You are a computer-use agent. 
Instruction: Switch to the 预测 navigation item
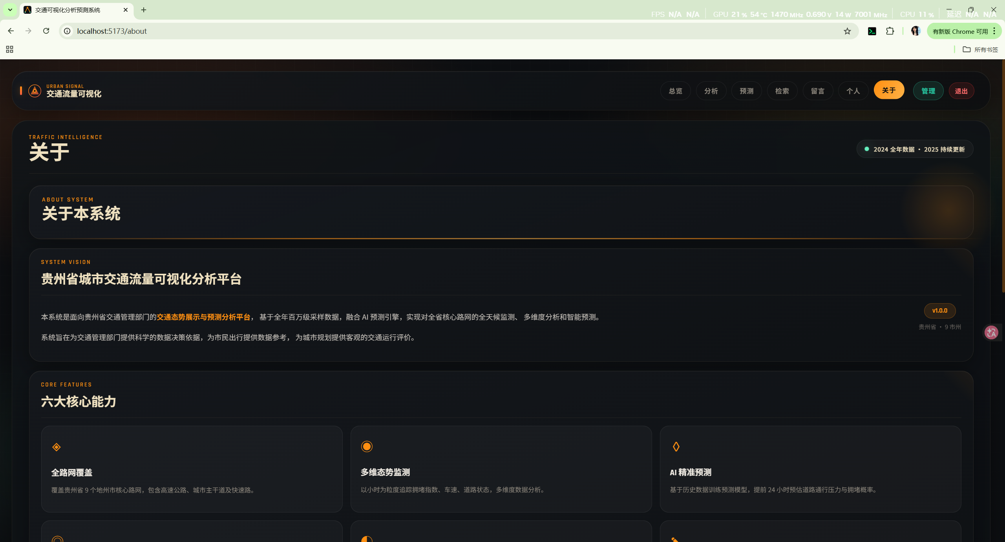[746, 91]
